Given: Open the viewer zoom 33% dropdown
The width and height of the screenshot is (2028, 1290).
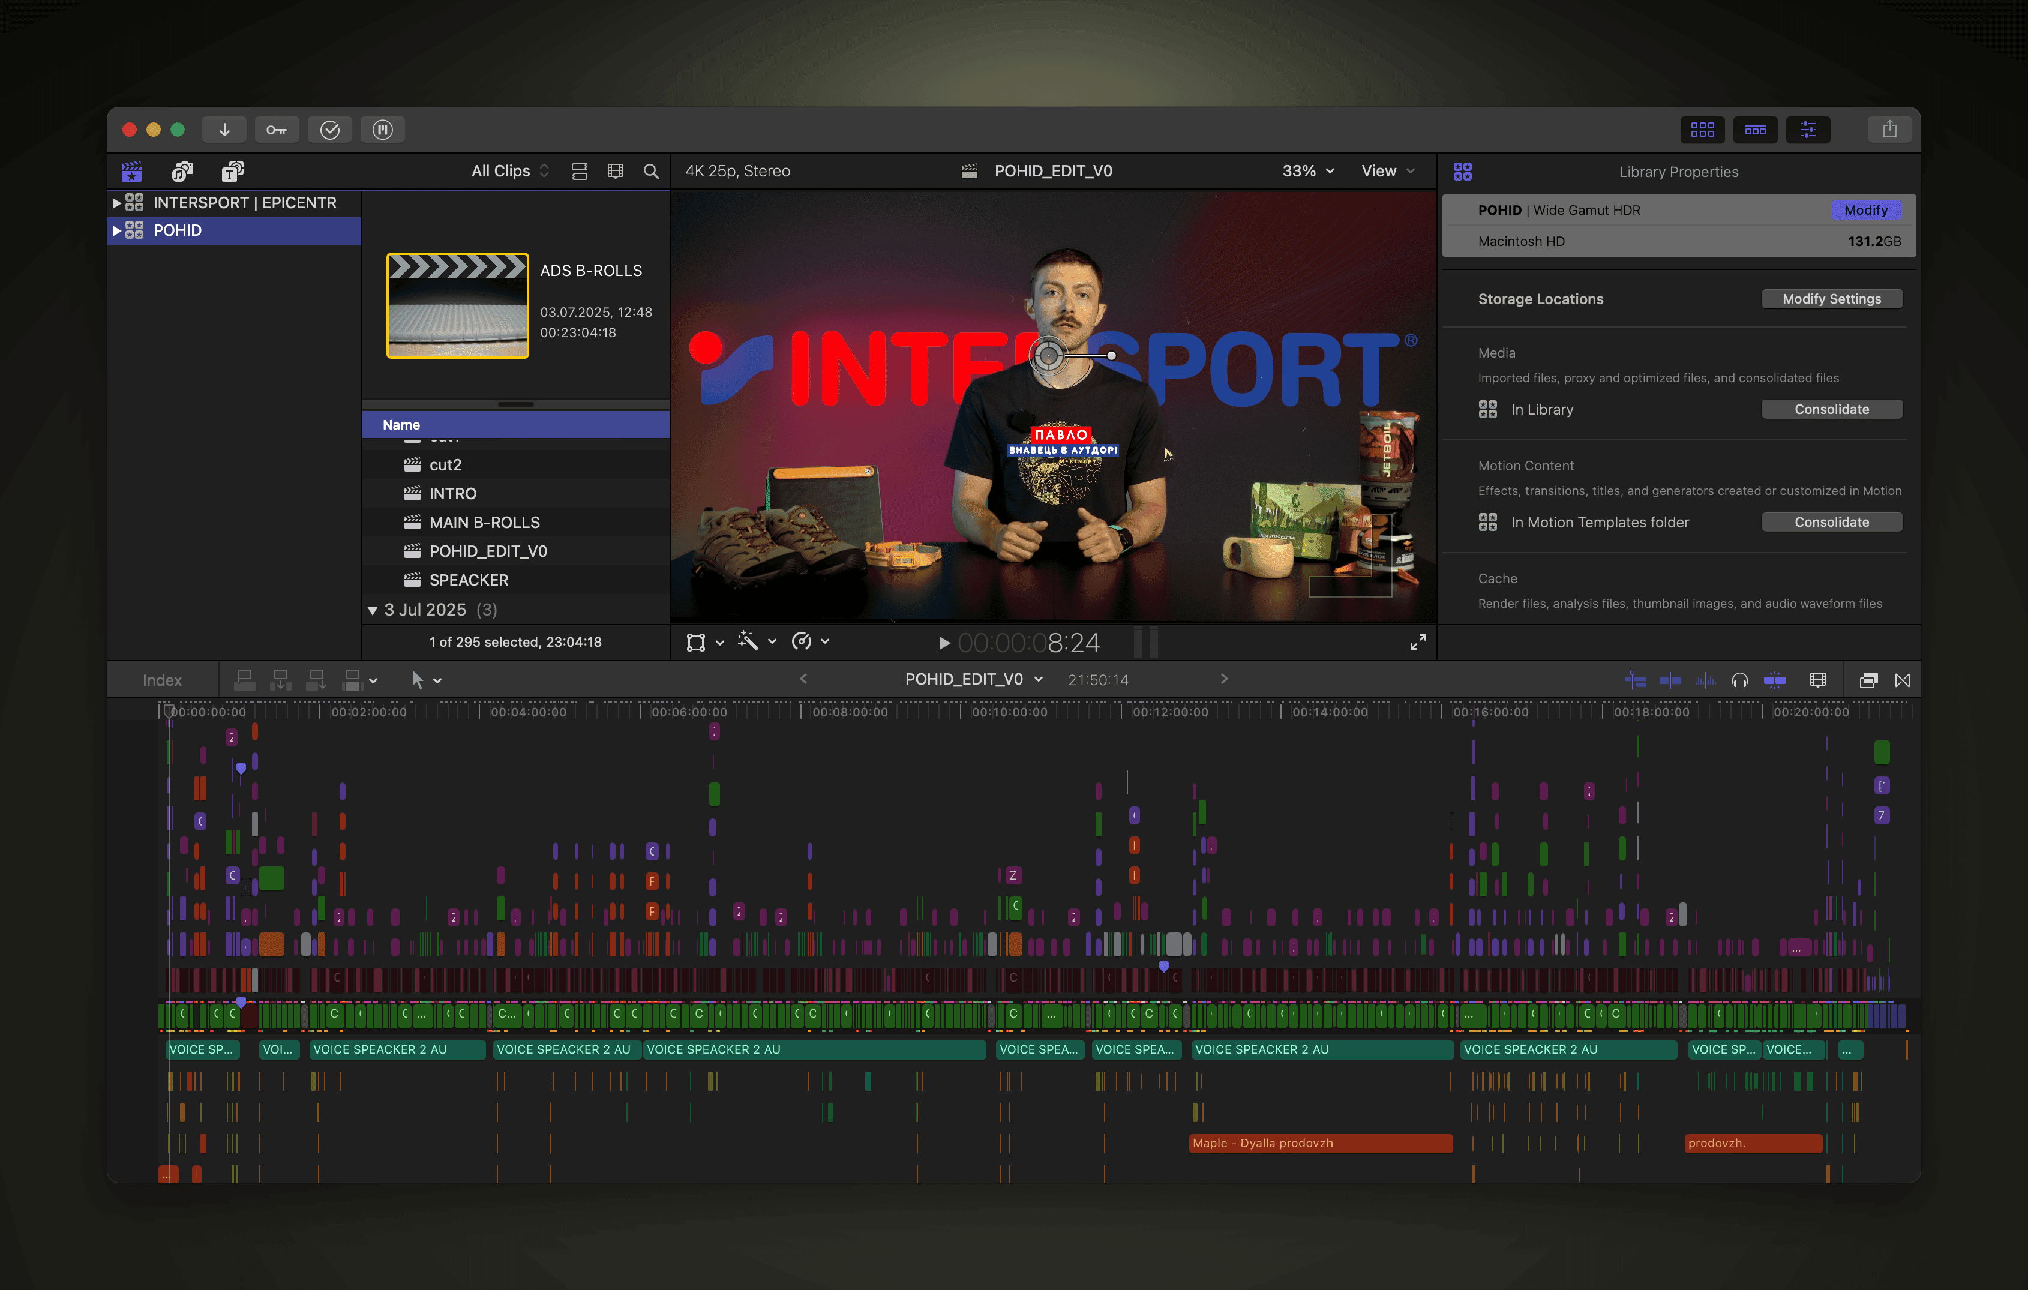Looking at the screenshot, I should pos(1307,171).
